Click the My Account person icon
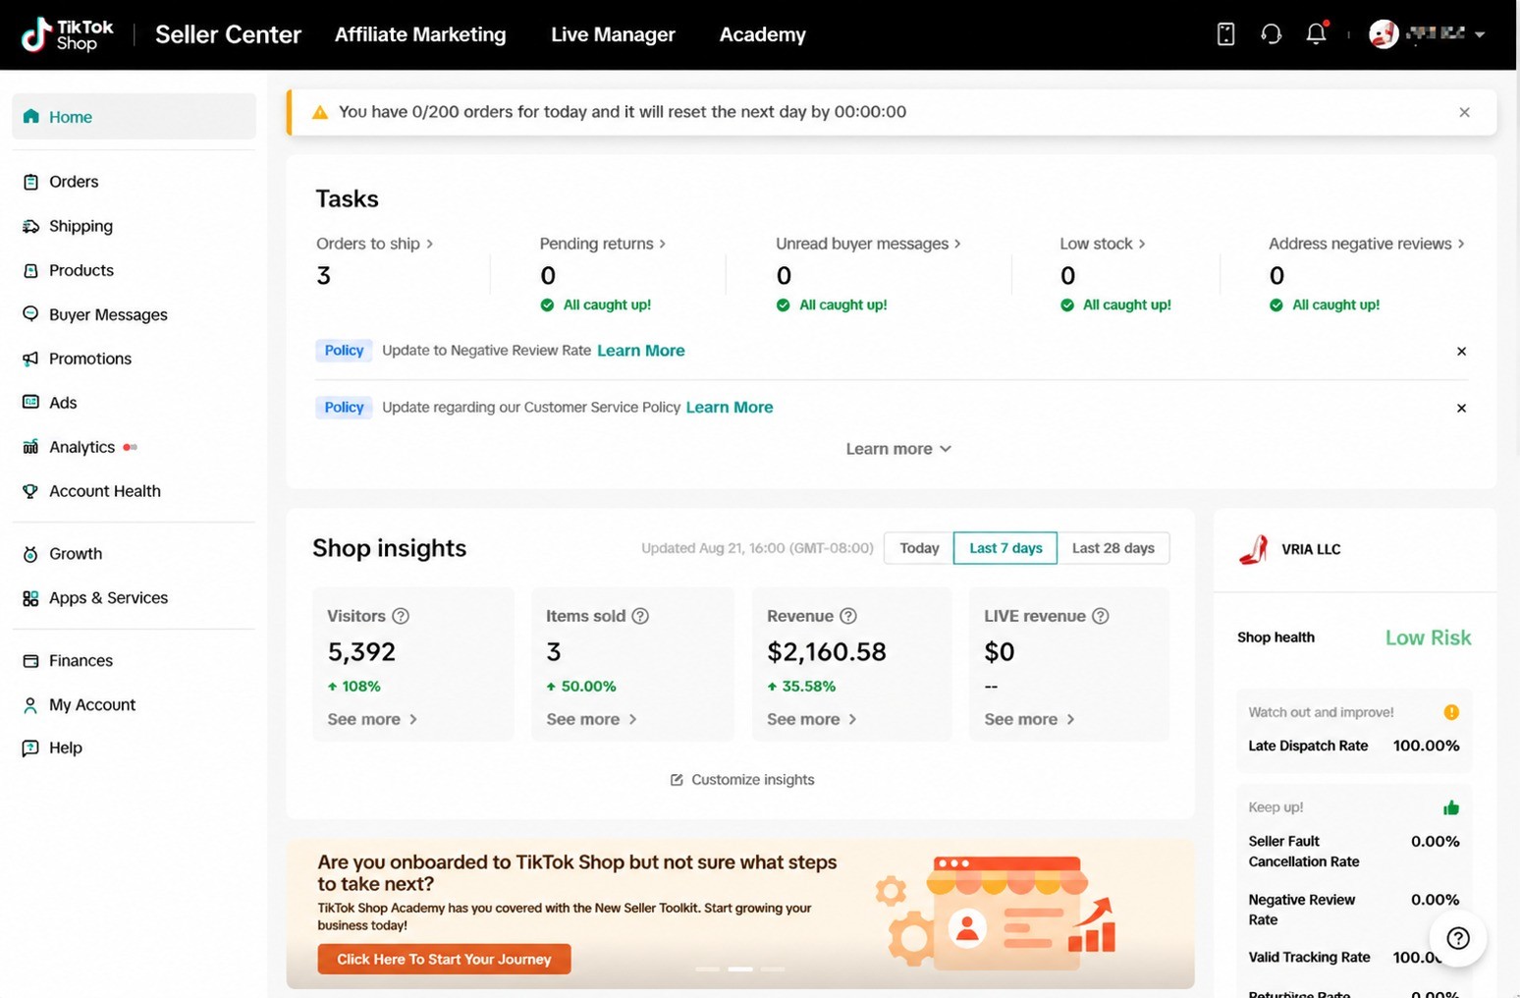Image resolution: width=1520 pixels, height=998 pixels. (x=30, y=705)
